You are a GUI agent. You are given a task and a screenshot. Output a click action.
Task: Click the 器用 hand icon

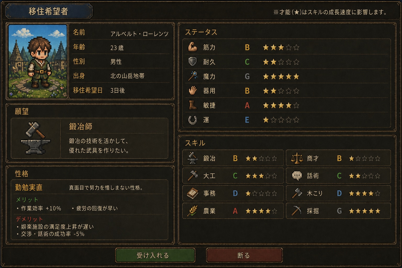pos(192,91)
